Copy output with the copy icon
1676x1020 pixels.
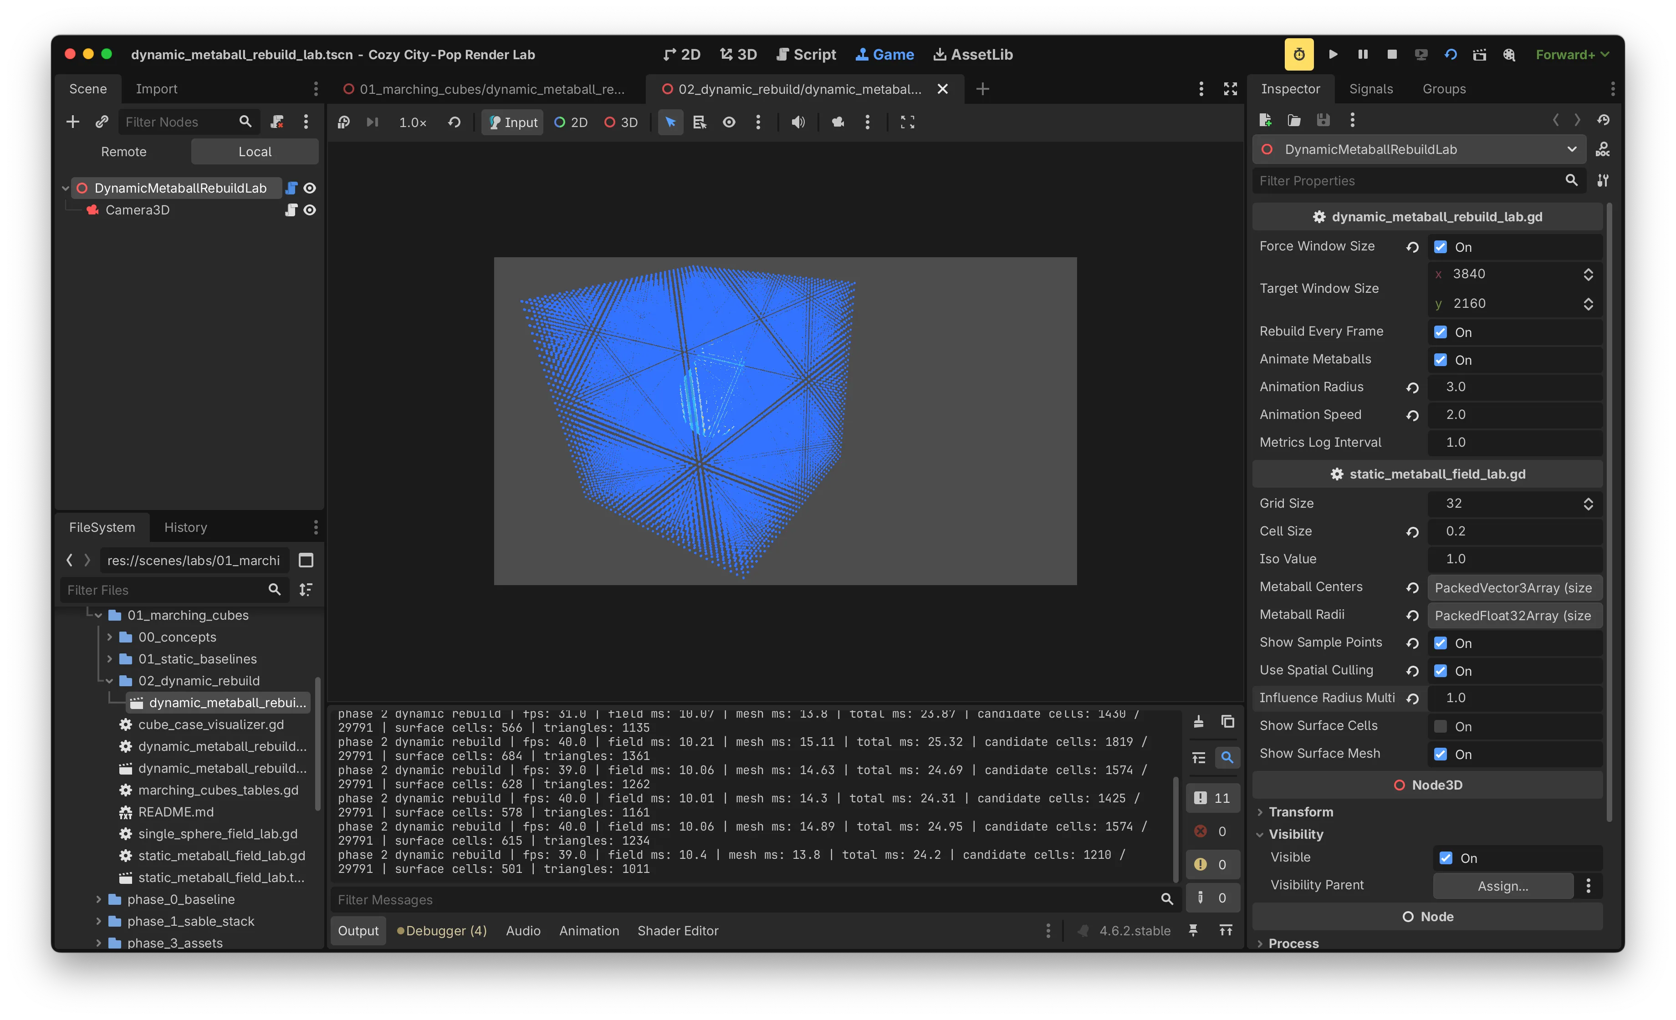point(1228,721)
